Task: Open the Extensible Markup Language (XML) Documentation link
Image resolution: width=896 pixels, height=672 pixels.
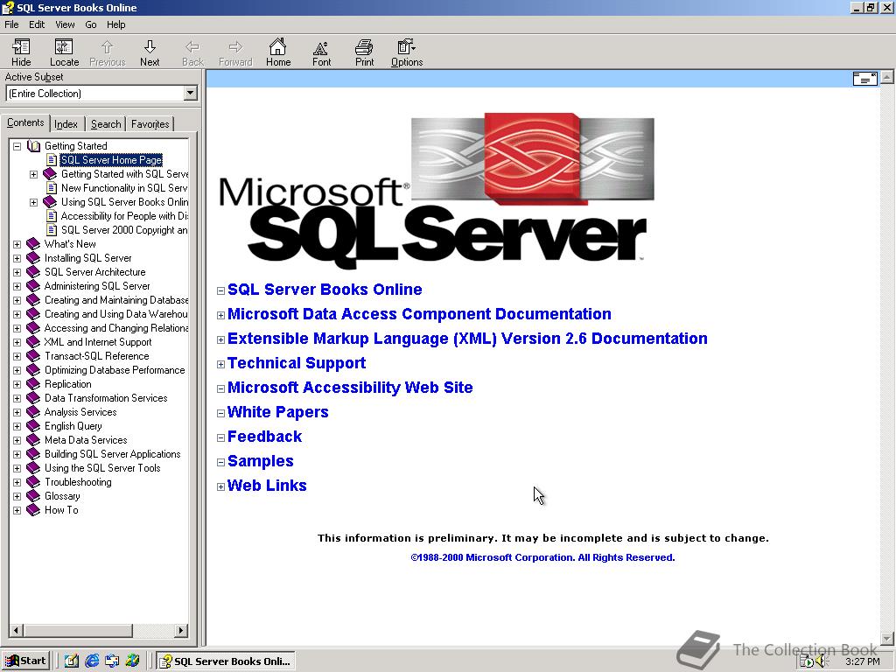Action: [x=467, y=339]
